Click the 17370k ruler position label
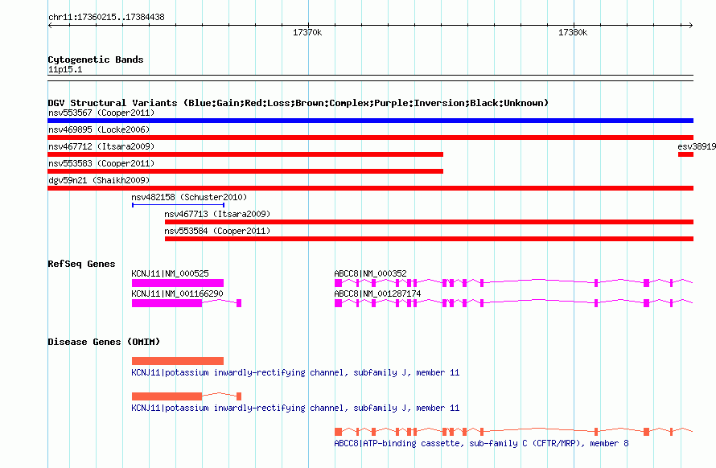 [x=307, y=32]
